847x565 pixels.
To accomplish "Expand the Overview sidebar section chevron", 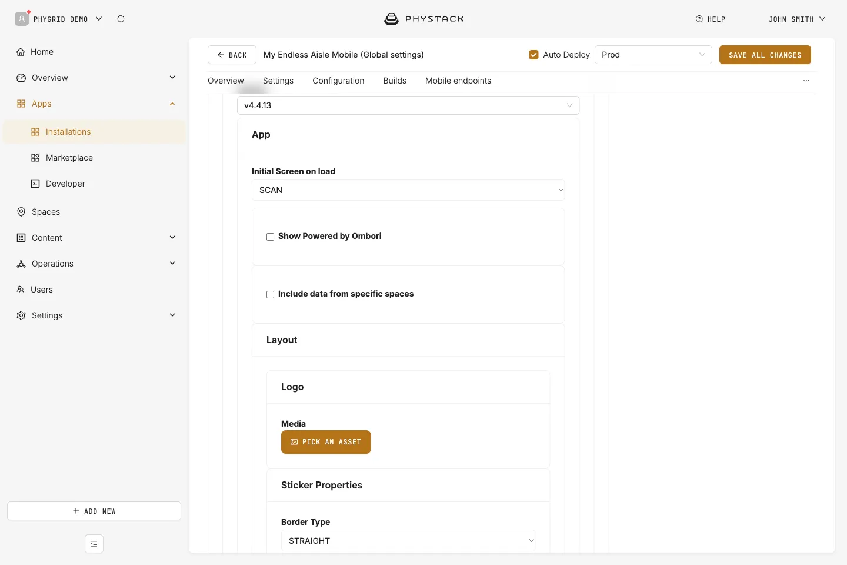I will 172,78.
